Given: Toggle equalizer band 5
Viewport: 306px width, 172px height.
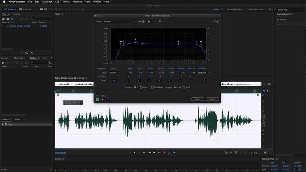Looking at the screenshot, I should coord(180,80).
